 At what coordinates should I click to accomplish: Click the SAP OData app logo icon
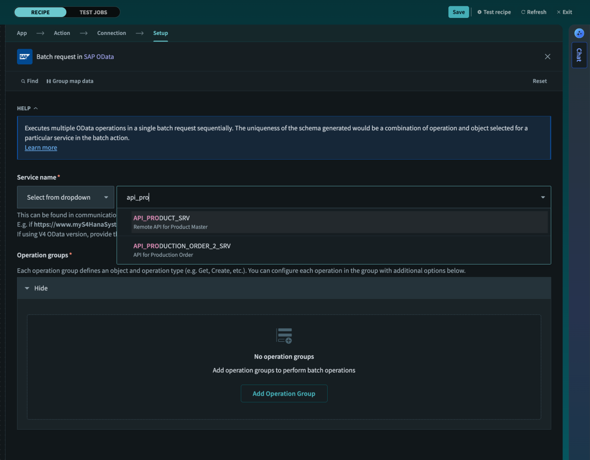click(25, 57)
